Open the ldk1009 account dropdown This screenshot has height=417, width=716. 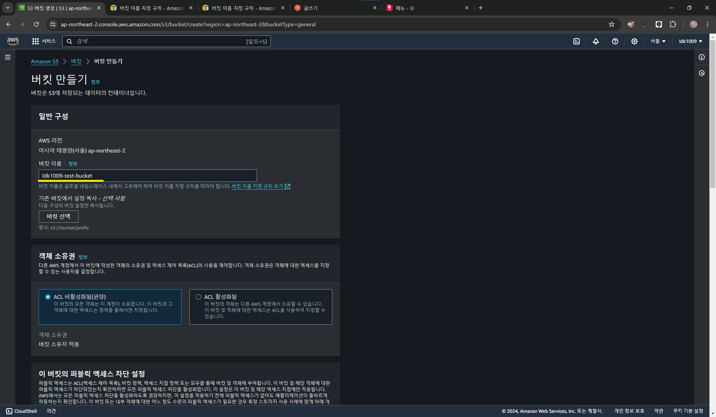click(690, 41)
